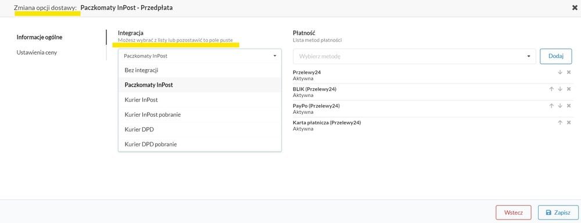Select Kurier InPost pobranie option
The height and width of the screenshot is (223, 581).
200,115
